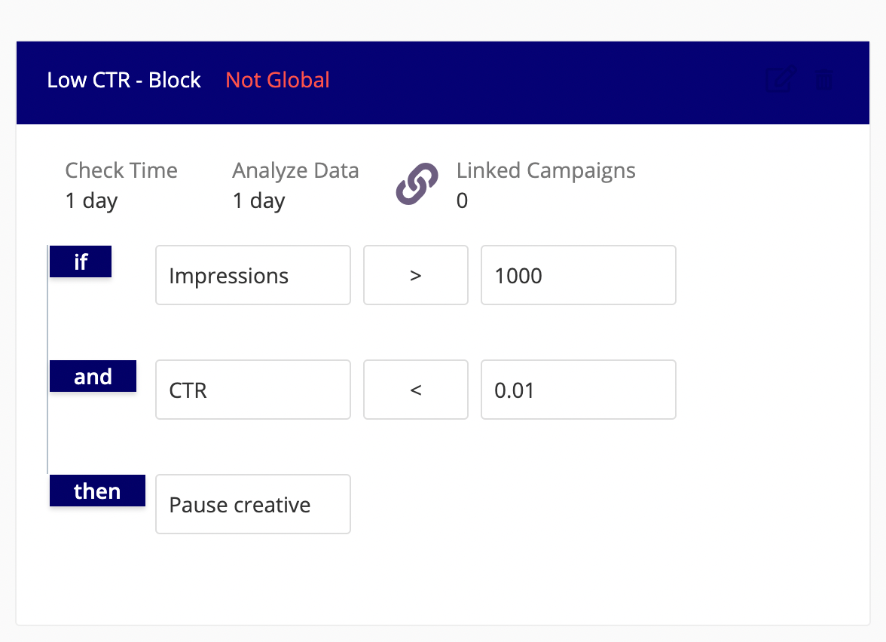886x642 pixels.
Task: Open the '>' operator selector for Impressions
Action: click(415, 275)
